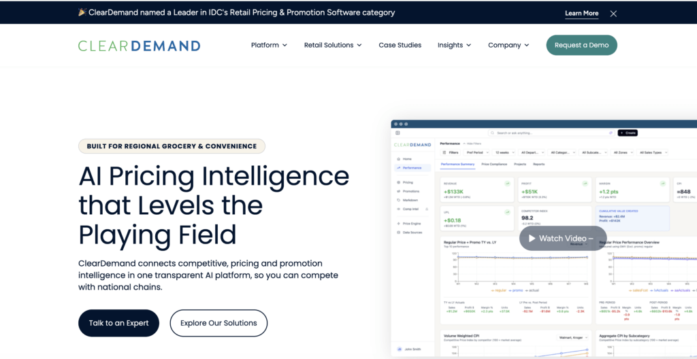Image resolution: width=697 pixels, height=359 pixels.
Task: Click the 98.2 competitor index value
Action: click(x=528, y=218)
